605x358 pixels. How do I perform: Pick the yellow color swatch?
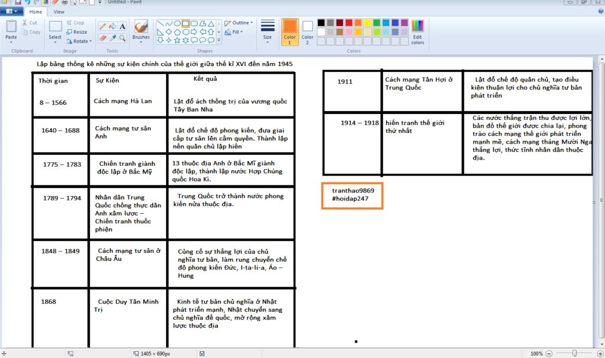(x=367, y=23)
